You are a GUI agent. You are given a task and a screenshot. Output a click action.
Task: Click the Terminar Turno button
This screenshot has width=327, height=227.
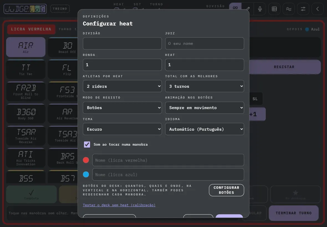(x=294, y=213)
